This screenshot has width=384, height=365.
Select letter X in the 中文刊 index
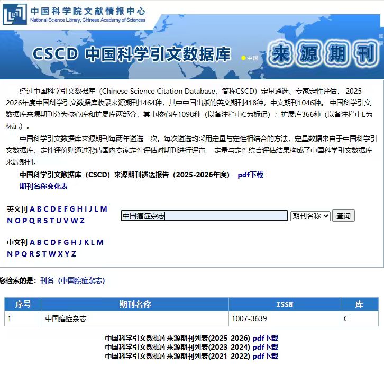(x=60, y=254)
